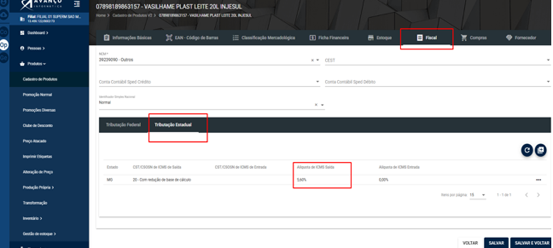
Task: Clear Identificador Simples Nacional with X icon
Action: 316,105
